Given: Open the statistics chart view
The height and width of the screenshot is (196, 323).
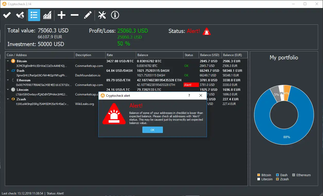Looking at the screenshot, I should (x=47, y=15).
